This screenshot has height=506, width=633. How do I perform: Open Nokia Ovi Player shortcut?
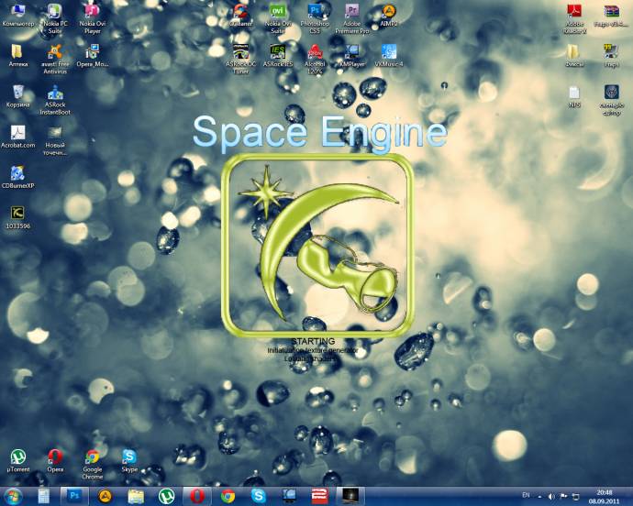click(93, 19)
